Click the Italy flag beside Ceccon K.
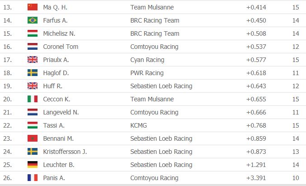This screenshot has width=306, height=186. (32, 99)
